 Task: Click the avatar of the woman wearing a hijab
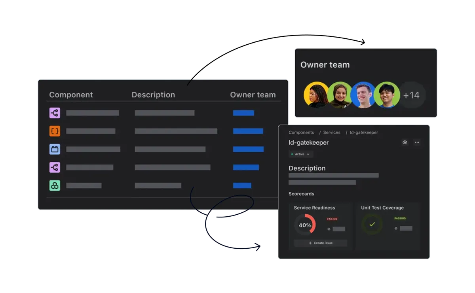(340, 95)
